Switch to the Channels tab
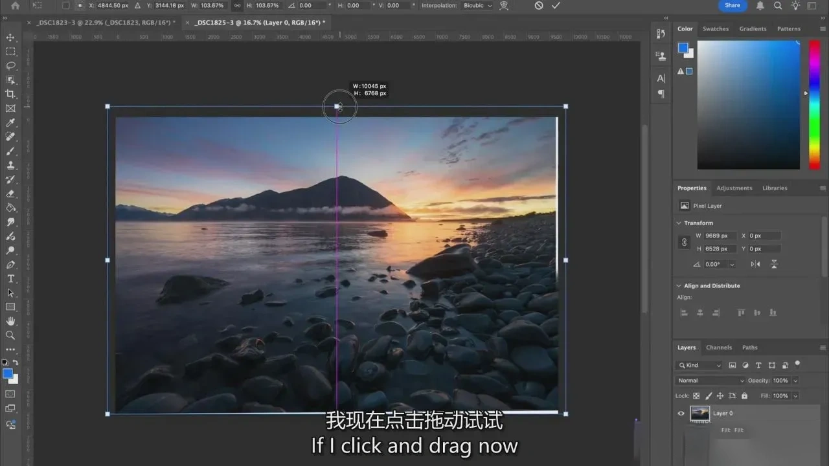The width and height of the screenshot is (829, 466). 719,348
